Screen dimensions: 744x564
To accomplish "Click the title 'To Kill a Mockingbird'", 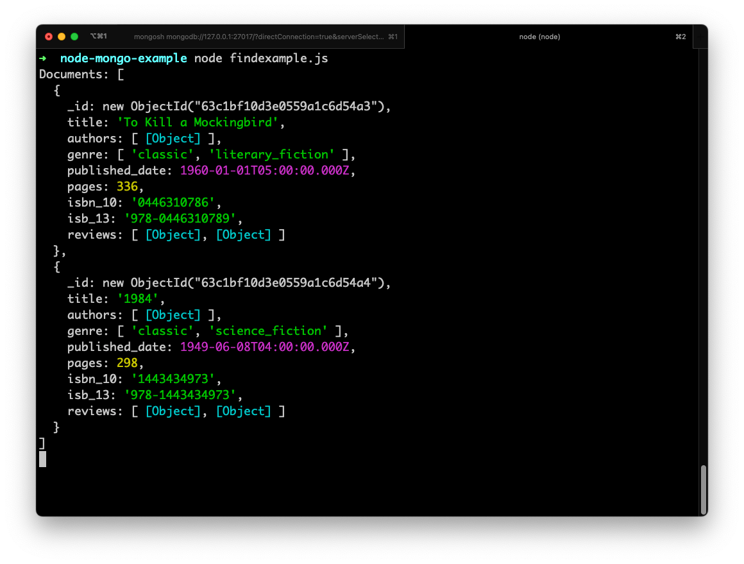I will tap(198, 123).
